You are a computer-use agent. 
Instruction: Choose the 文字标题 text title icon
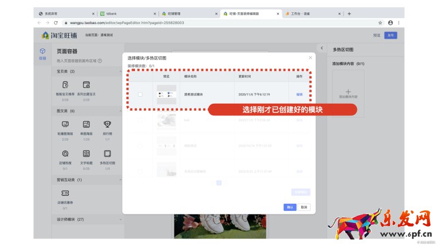pos(86,153)
